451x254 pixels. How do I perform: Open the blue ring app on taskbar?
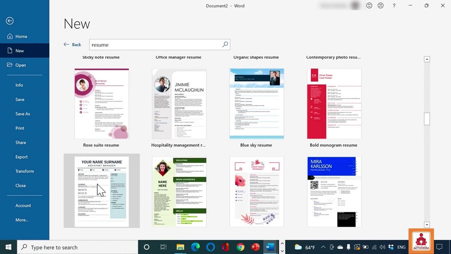(210, 247)
